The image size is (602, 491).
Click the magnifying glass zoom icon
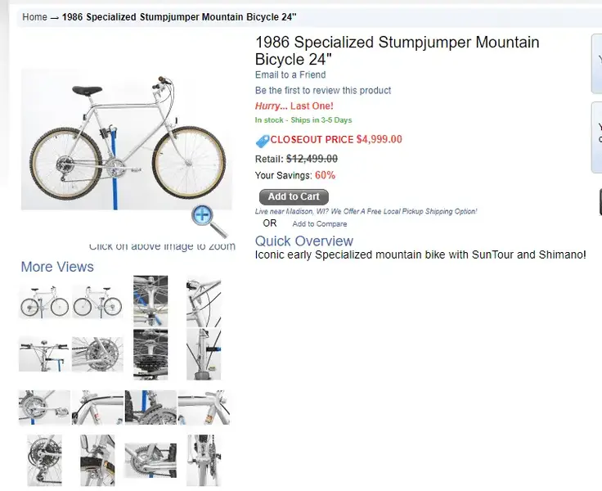[x=209, y=221]
